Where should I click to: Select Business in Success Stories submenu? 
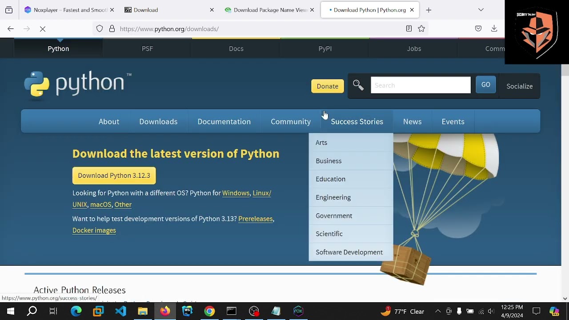(351, 161)
